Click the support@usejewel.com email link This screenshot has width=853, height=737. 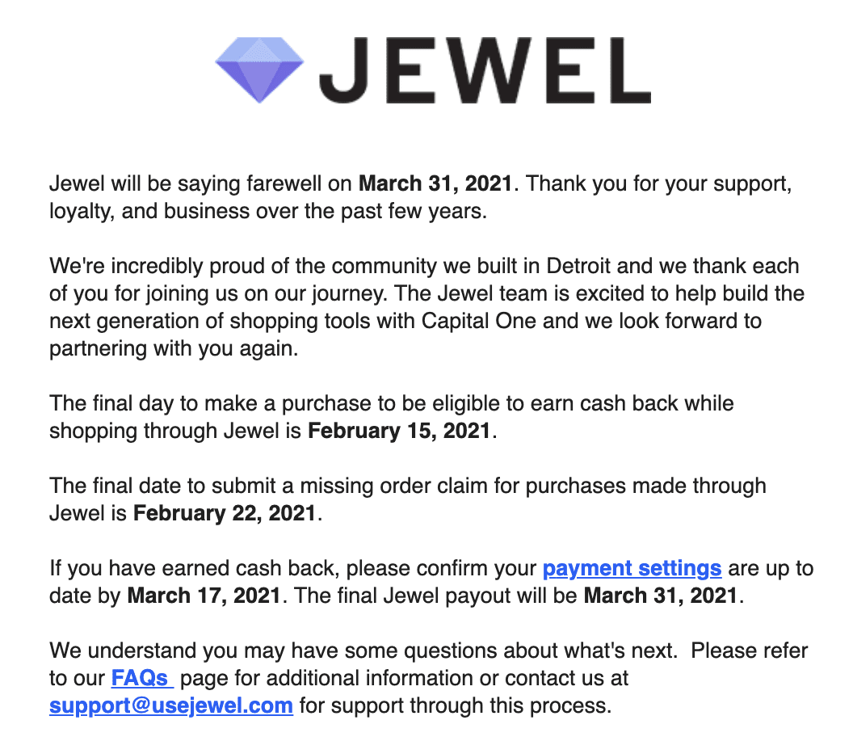point(170,705)
